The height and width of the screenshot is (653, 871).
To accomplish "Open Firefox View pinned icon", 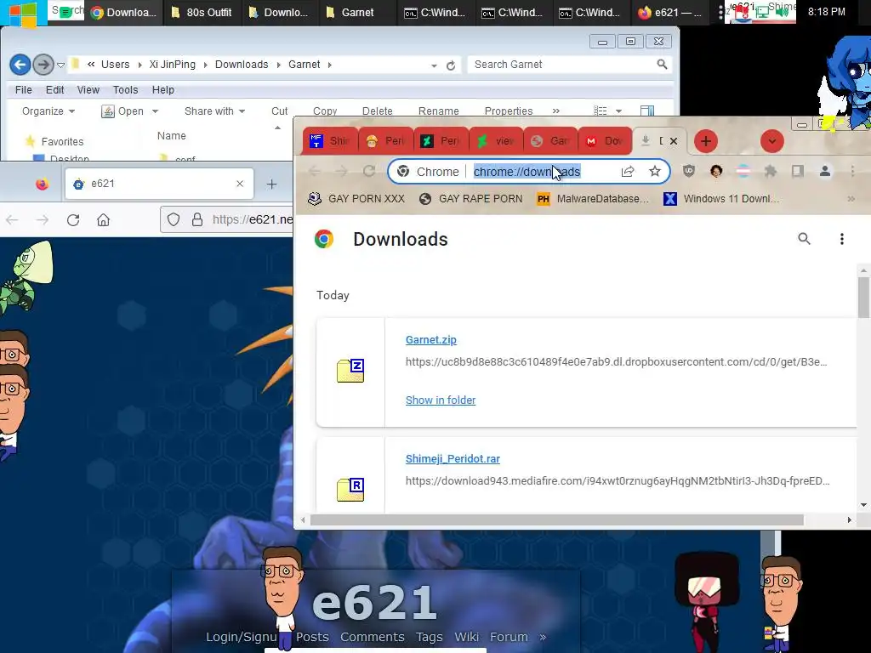I will 43,184.
